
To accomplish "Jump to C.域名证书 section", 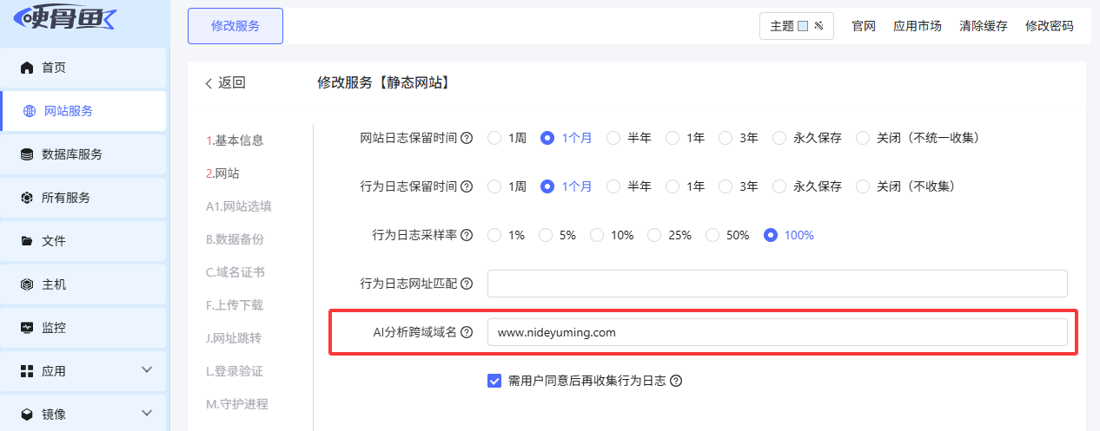I will tap(235, 272).
